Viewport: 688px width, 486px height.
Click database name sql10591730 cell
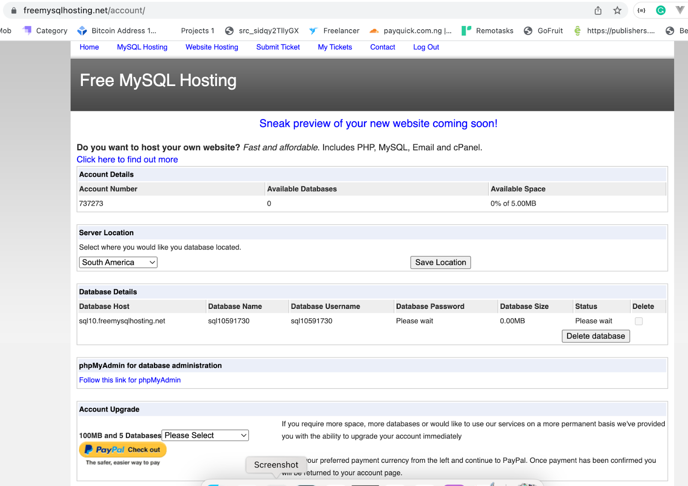tap(229, 321)
